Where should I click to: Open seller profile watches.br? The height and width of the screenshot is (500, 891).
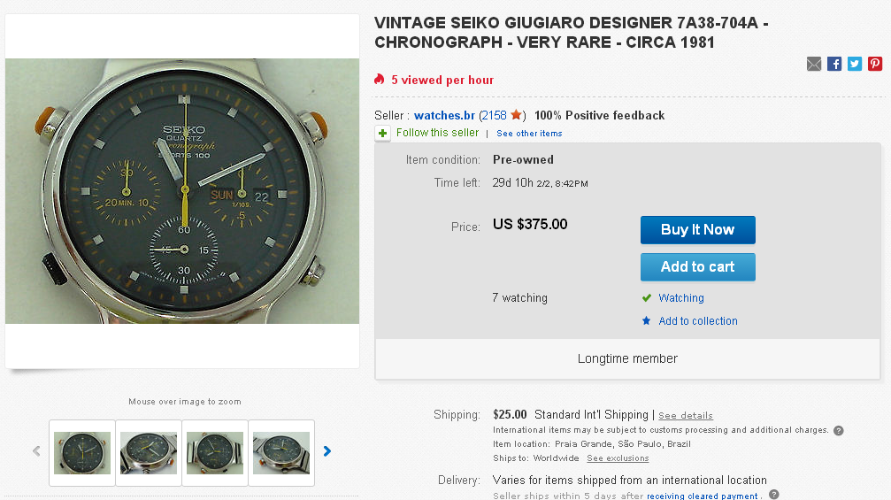444,115
